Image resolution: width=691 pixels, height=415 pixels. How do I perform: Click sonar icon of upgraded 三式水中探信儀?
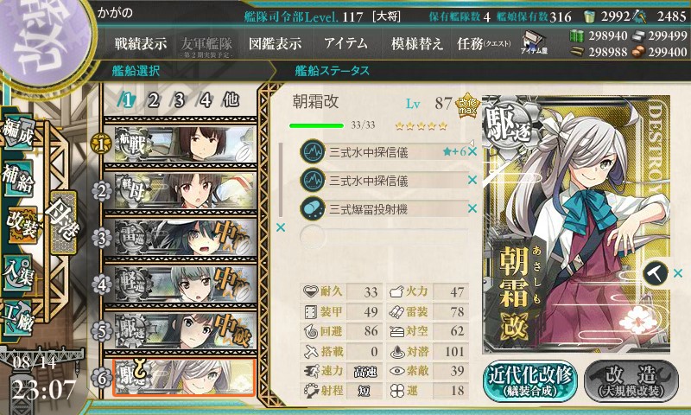(313, 151)
